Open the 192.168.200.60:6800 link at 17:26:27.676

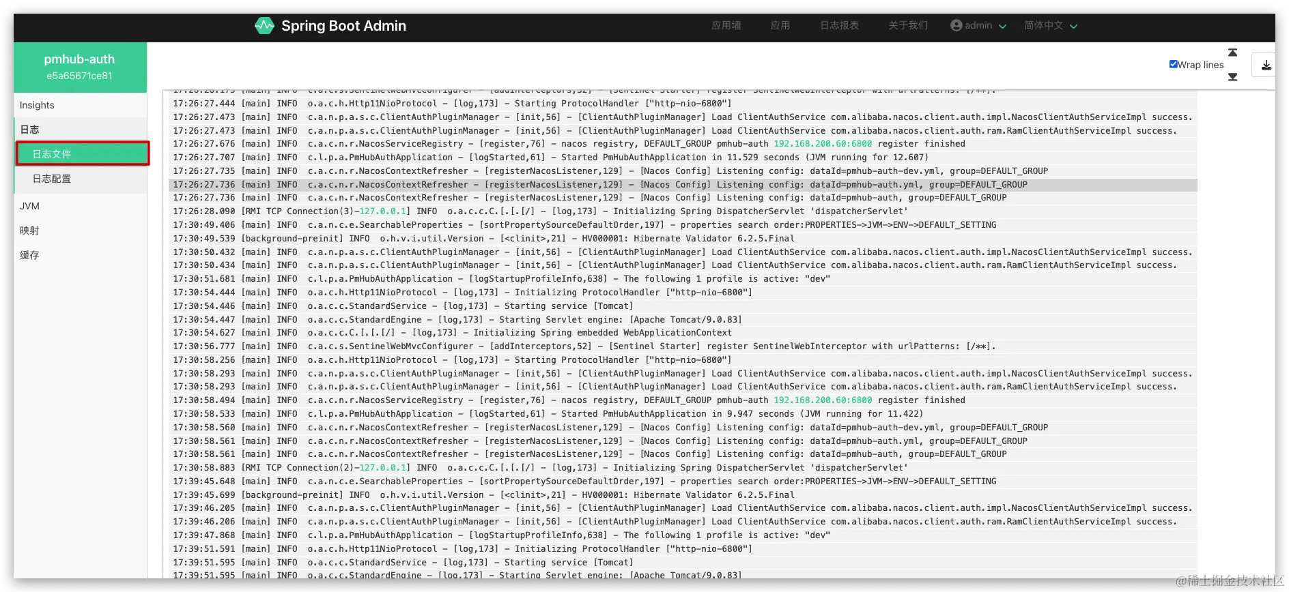(x=823, y=144)
